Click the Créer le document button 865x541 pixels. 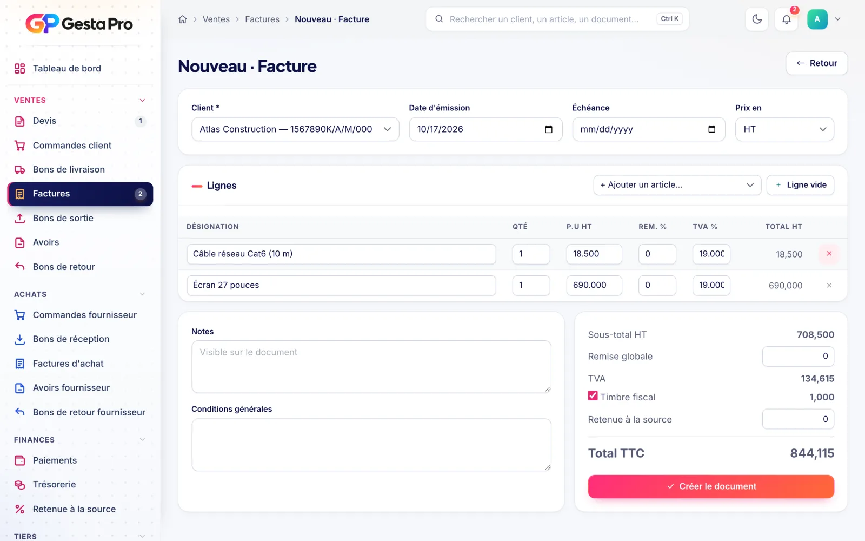pyautogui.click(x=711, y=486)
